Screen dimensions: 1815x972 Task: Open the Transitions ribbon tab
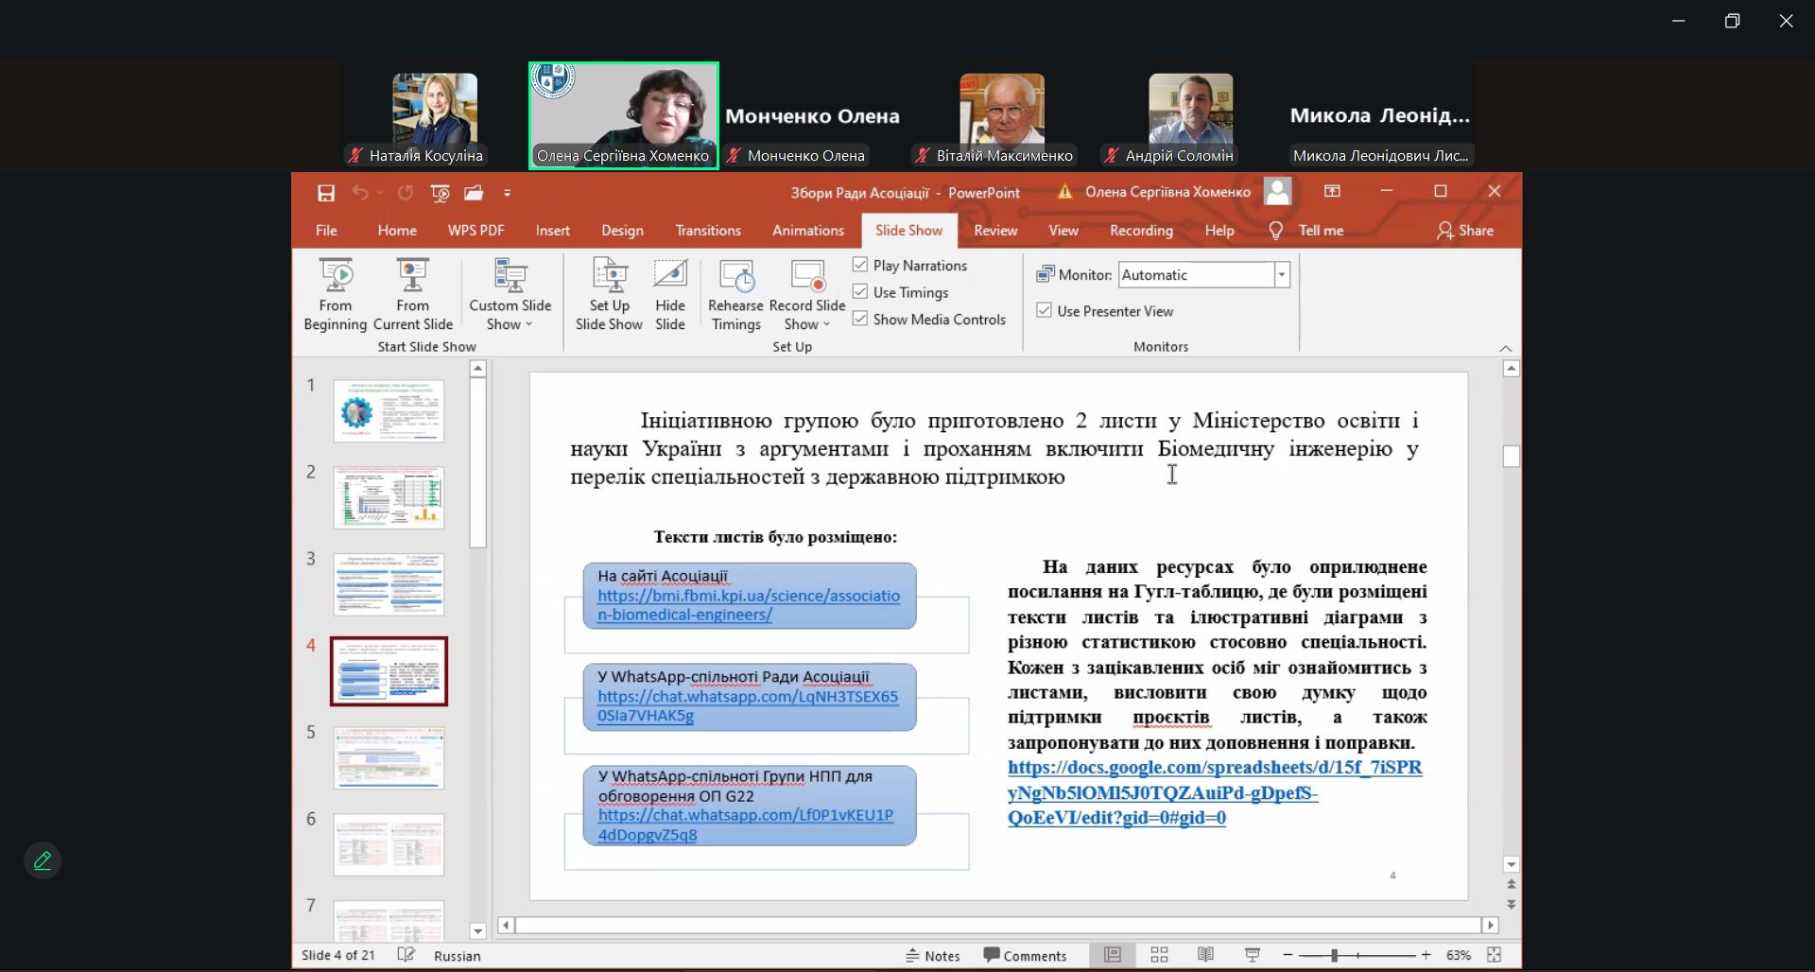707,231
